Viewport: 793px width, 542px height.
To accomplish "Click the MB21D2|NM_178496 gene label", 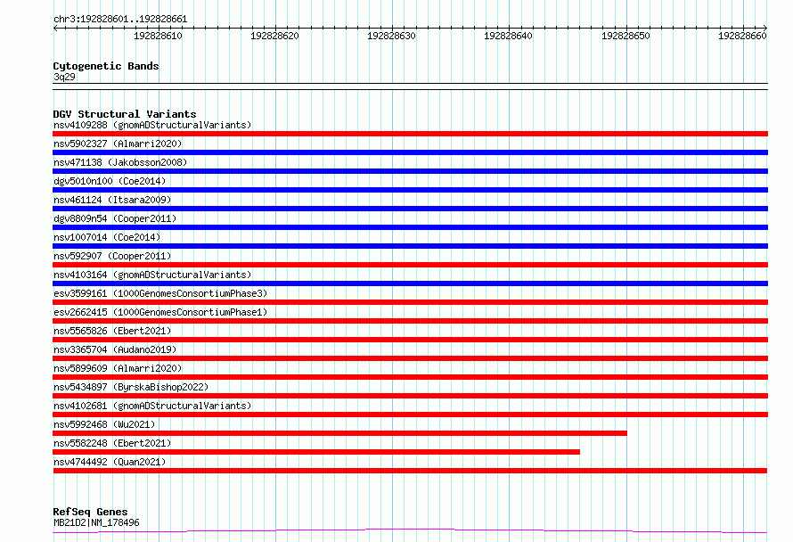I will [x=96, y=522].
